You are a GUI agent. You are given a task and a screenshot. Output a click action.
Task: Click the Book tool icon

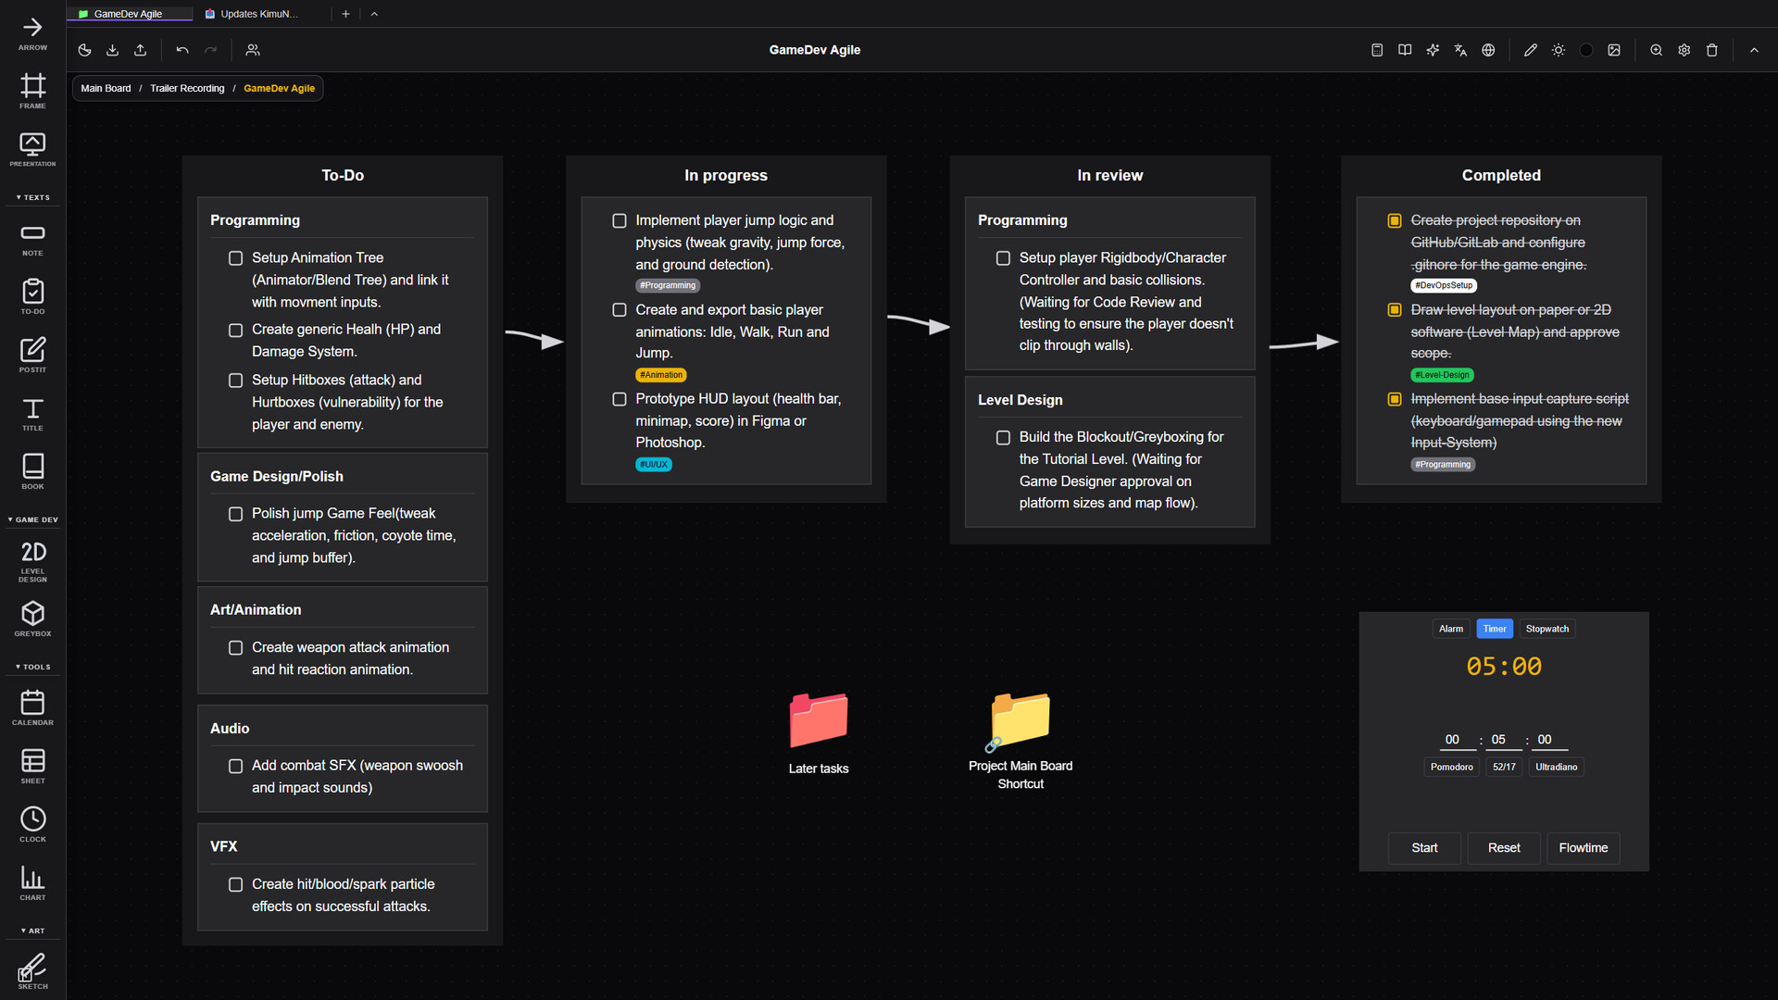tap(32, 471)
